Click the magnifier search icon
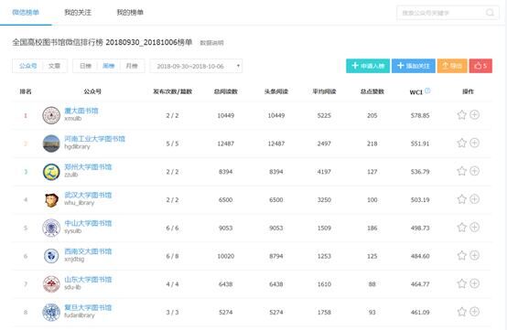This screenshot has width=507, height=330. pos(491,13)
